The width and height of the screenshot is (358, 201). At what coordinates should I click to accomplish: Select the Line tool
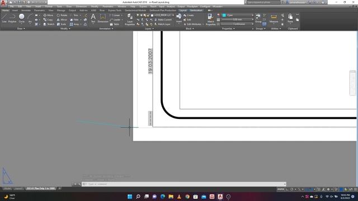click(x=4, y=18)
